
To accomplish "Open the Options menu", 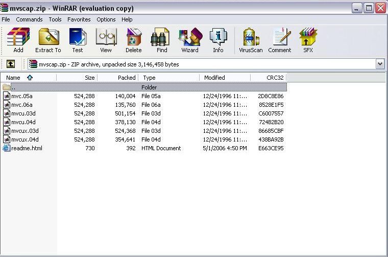I will tap(106, 19).
